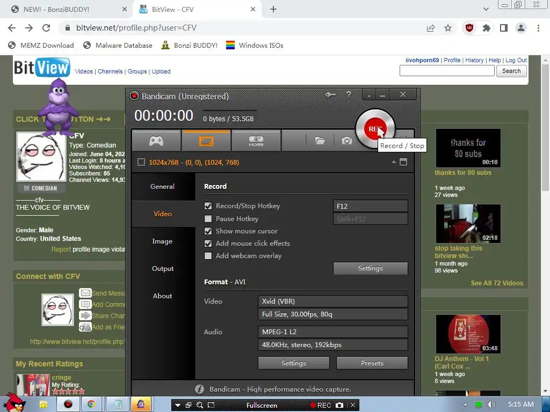Image resolution: width=550 pixels, height=412 pixels.
Task: Click the Xvid (VBR) codec field
Action: coord(333,301)
